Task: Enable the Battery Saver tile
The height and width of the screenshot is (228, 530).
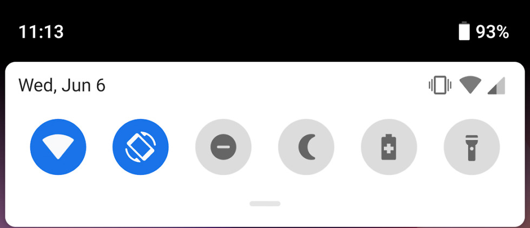Action: point(389,147)
